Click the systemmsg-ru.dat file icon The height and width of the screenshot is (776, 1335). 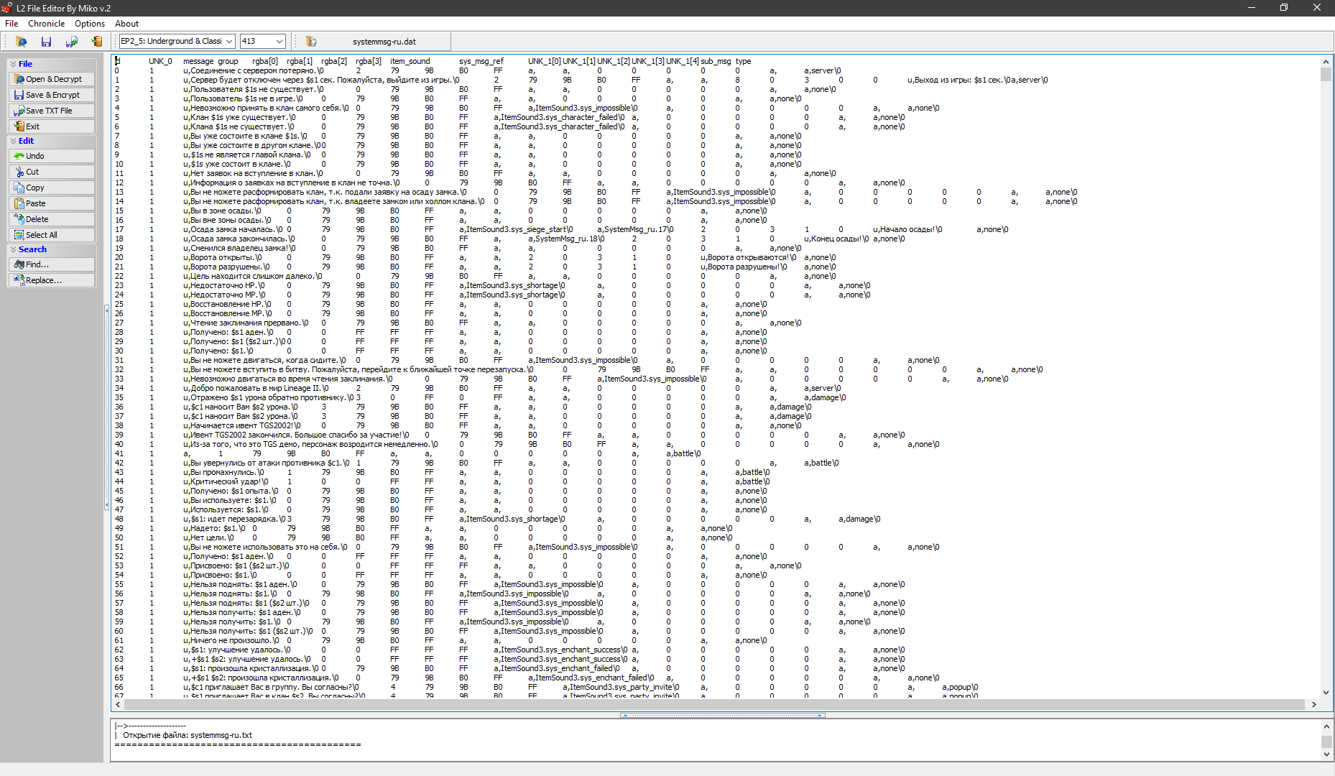click(310, 42)
